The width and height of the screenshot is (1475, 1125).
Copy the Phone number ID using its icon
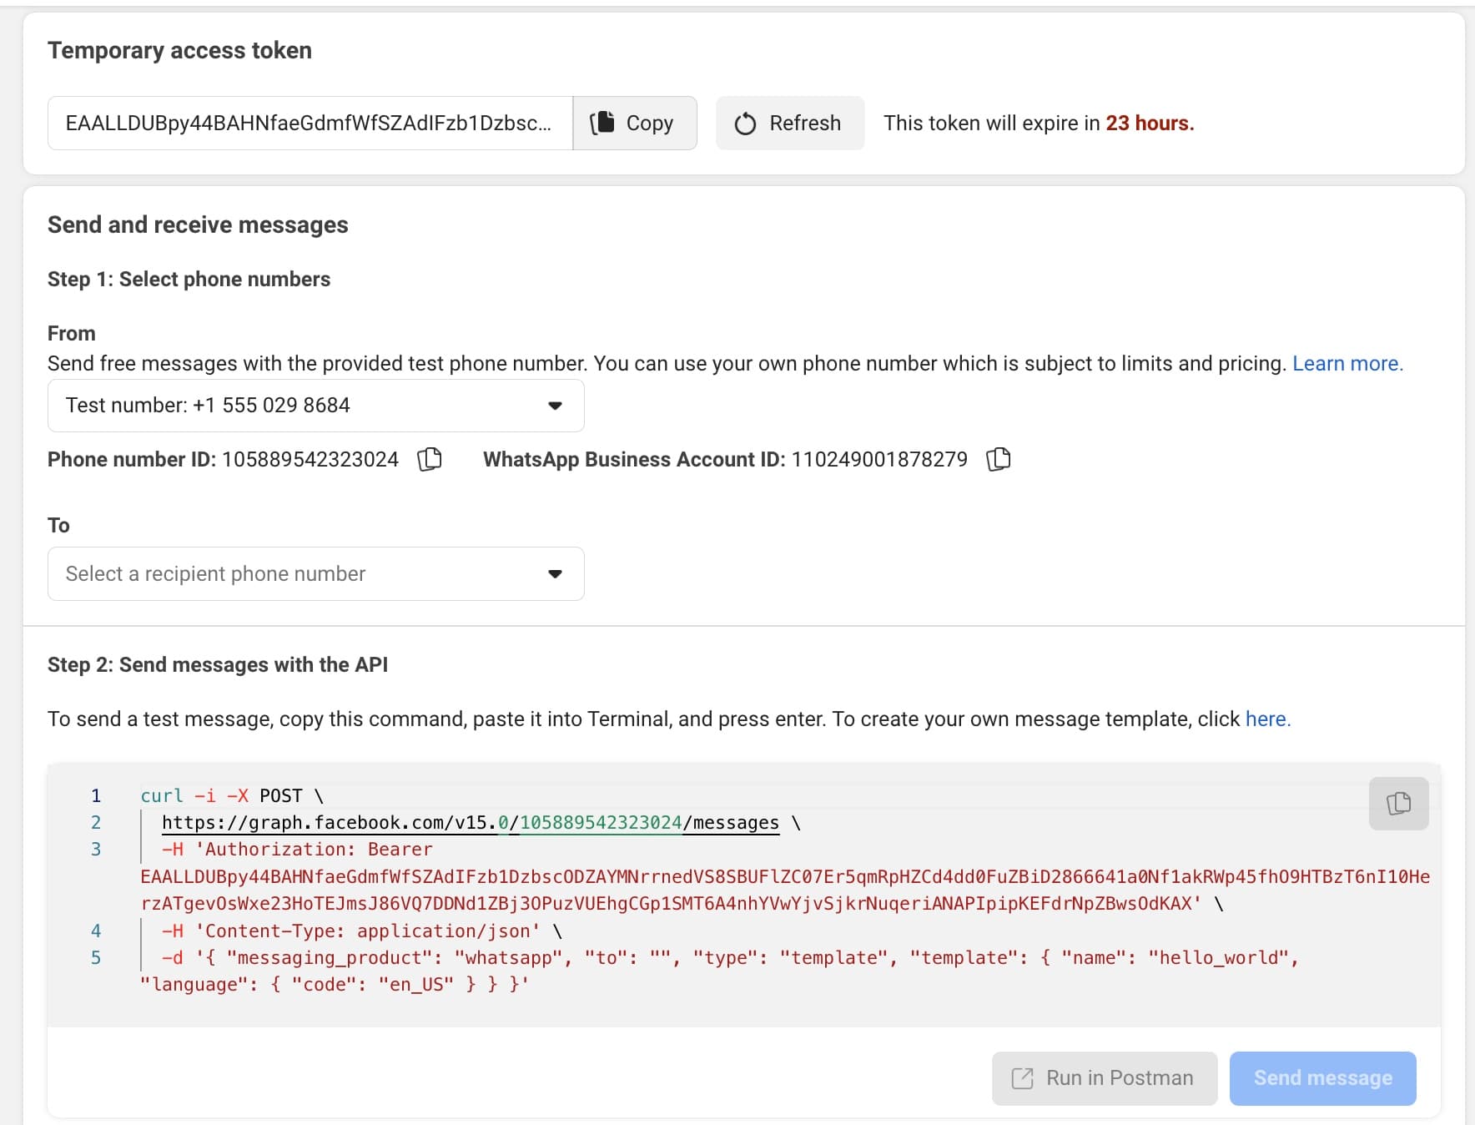tap(429, 459)
